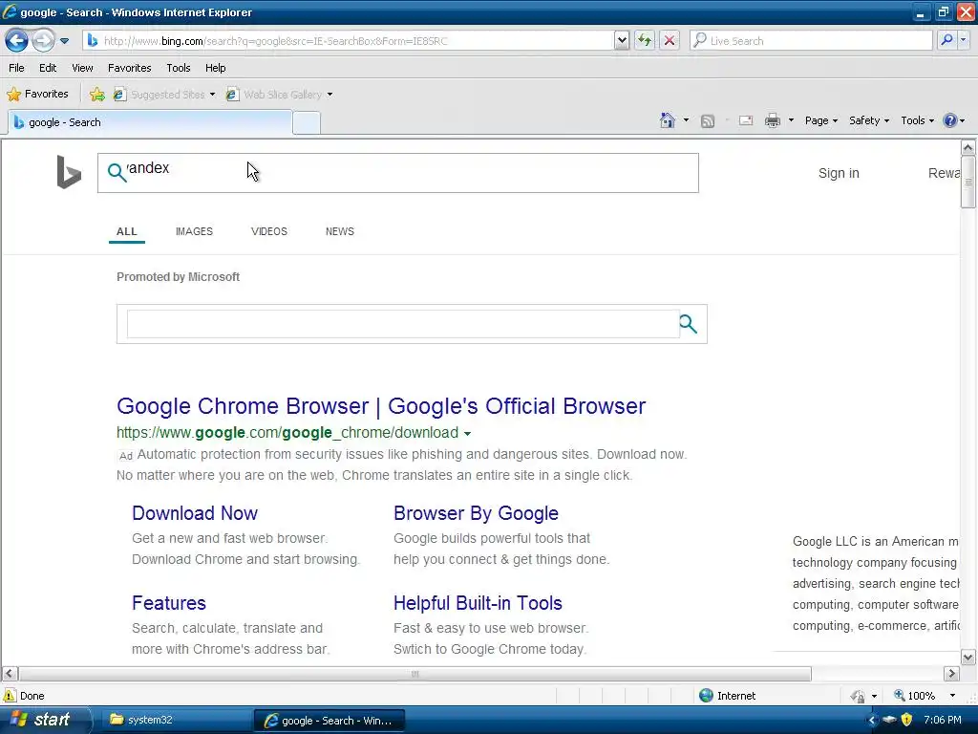The width and height of the screenshot is (978, 734).
Task: Open the Helpful Built-in Tools link
Action: coord(478,604)
